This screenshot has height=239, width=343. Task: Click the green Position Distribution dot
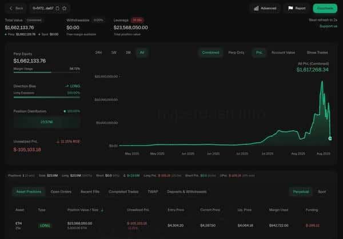click(x=65, y=111)
